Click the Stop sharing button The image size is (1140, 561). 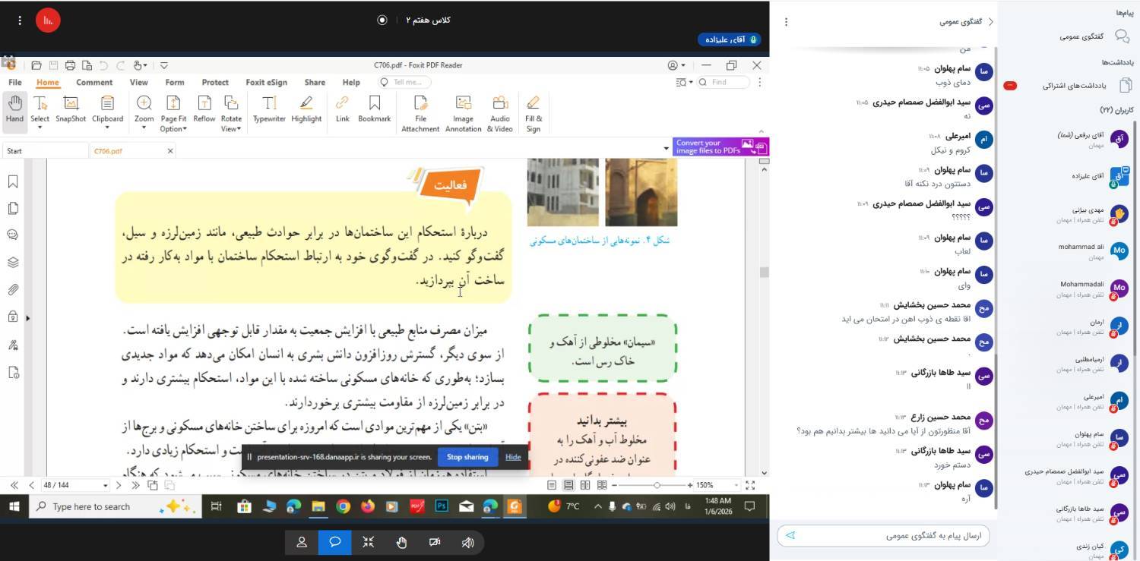pyautogui.click(x=467, y=457)
